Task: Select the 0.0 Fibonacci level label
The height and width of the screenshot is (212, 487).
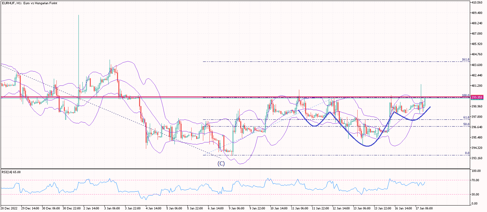Action: coord(467,153)
